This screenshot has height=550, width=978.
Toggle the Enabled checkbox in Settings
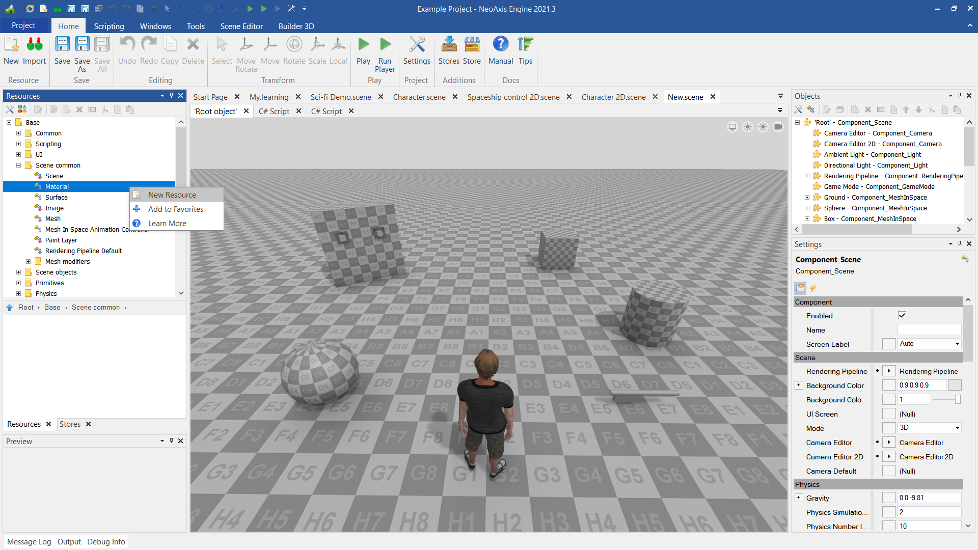pyautogui.click(x=902, y=316)
